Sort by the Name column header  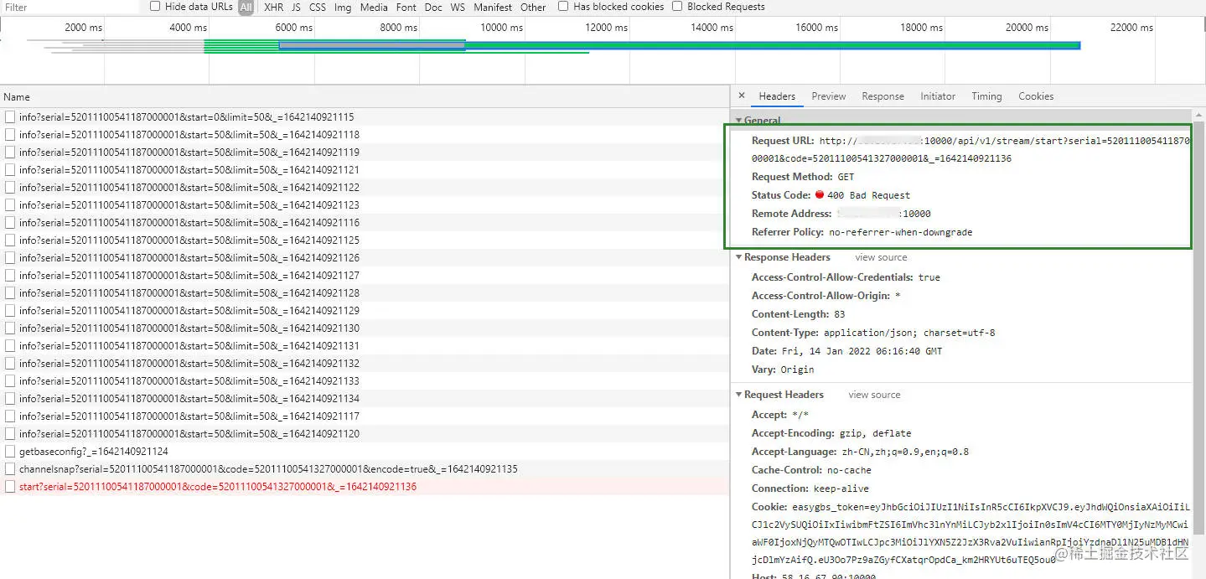pyautogui.click(x=365, y=97)
